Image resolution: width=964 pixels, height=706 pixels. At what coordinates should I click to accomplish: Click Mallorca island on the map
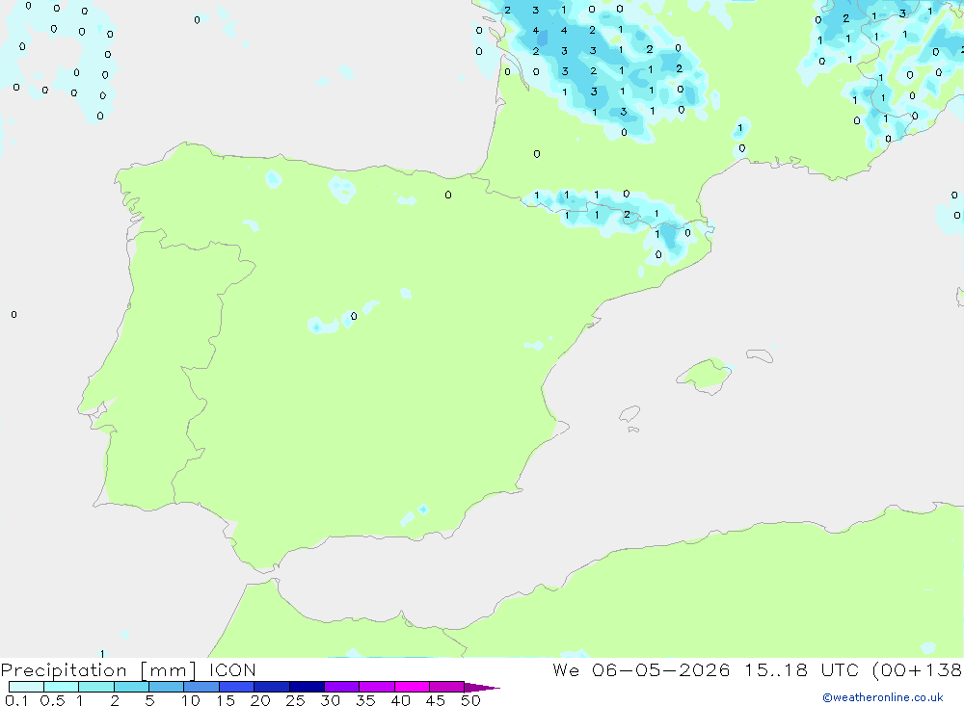pos(706,375)
